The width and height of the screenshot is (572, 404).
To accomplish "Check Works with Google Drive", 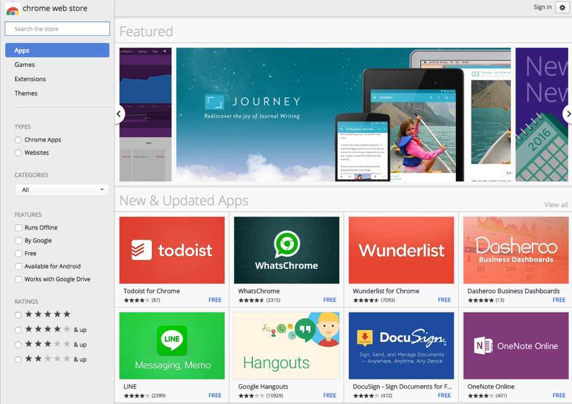I will tap(19, 279).
